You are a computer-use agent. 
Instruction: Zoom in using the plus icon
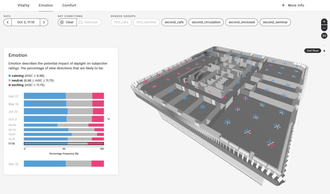(324, 21)
